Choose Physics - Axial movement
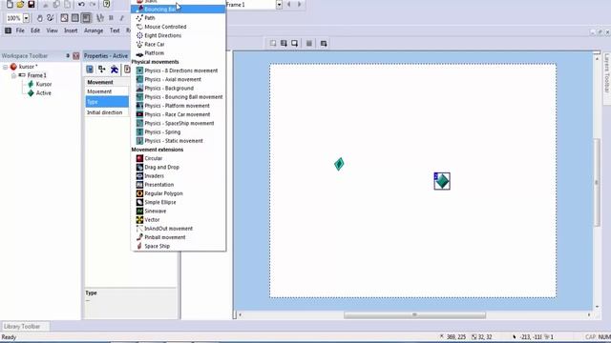The width and height of the screenshot is (611, 343). [179, 79]
